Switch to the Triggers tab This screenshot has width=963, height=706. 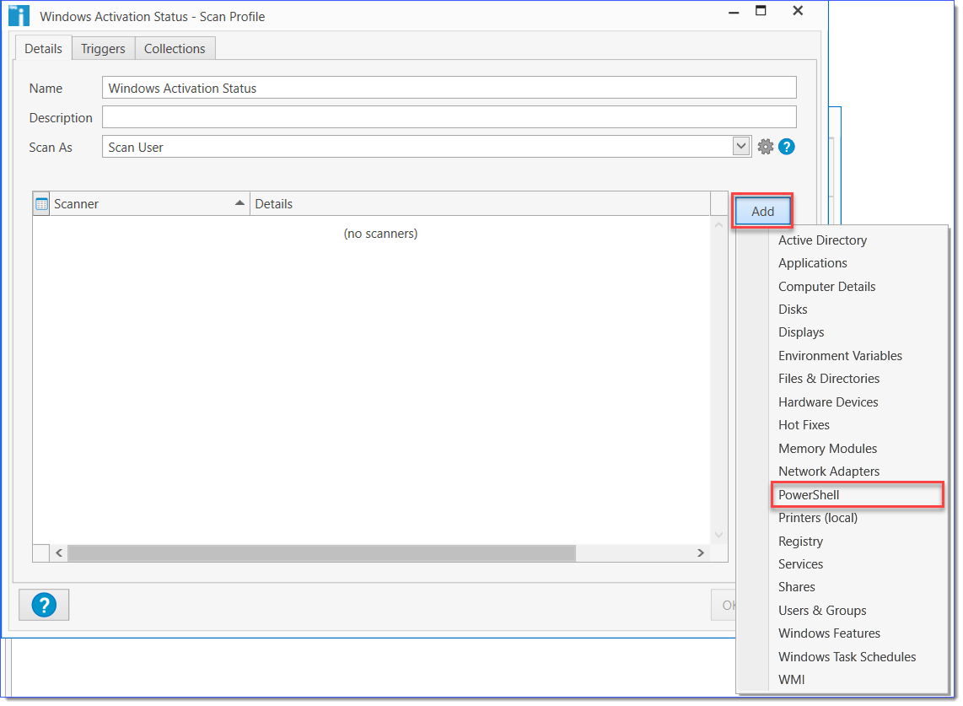point(103,49)
